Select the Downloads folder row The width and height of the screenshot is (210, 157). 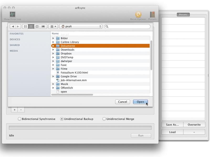click(100, 50)
